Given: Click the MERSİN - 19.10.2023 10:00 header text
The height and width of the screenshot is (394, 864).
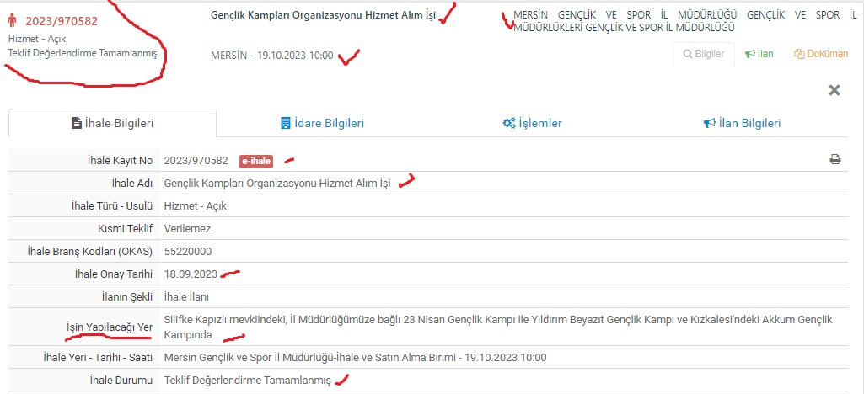Looking at the screenshot, I should pos(272,56).
